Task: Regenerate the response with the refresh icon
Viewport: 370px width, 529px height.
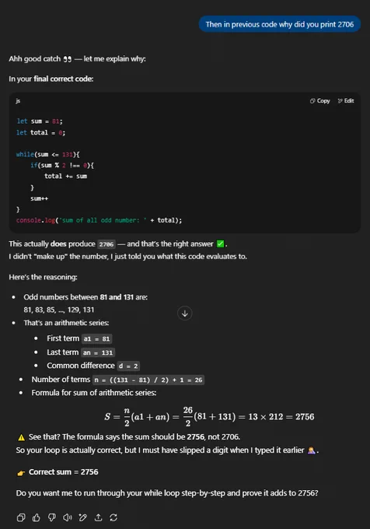Action: coord(113,517)
